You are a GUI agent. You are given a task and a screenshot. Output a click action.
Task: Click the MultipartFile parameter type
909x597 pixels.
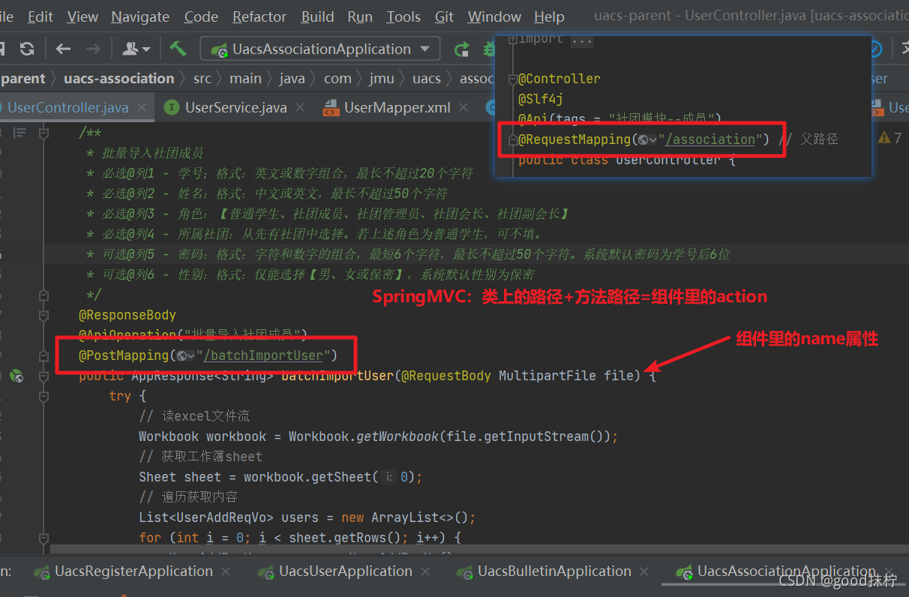point(547,376)
